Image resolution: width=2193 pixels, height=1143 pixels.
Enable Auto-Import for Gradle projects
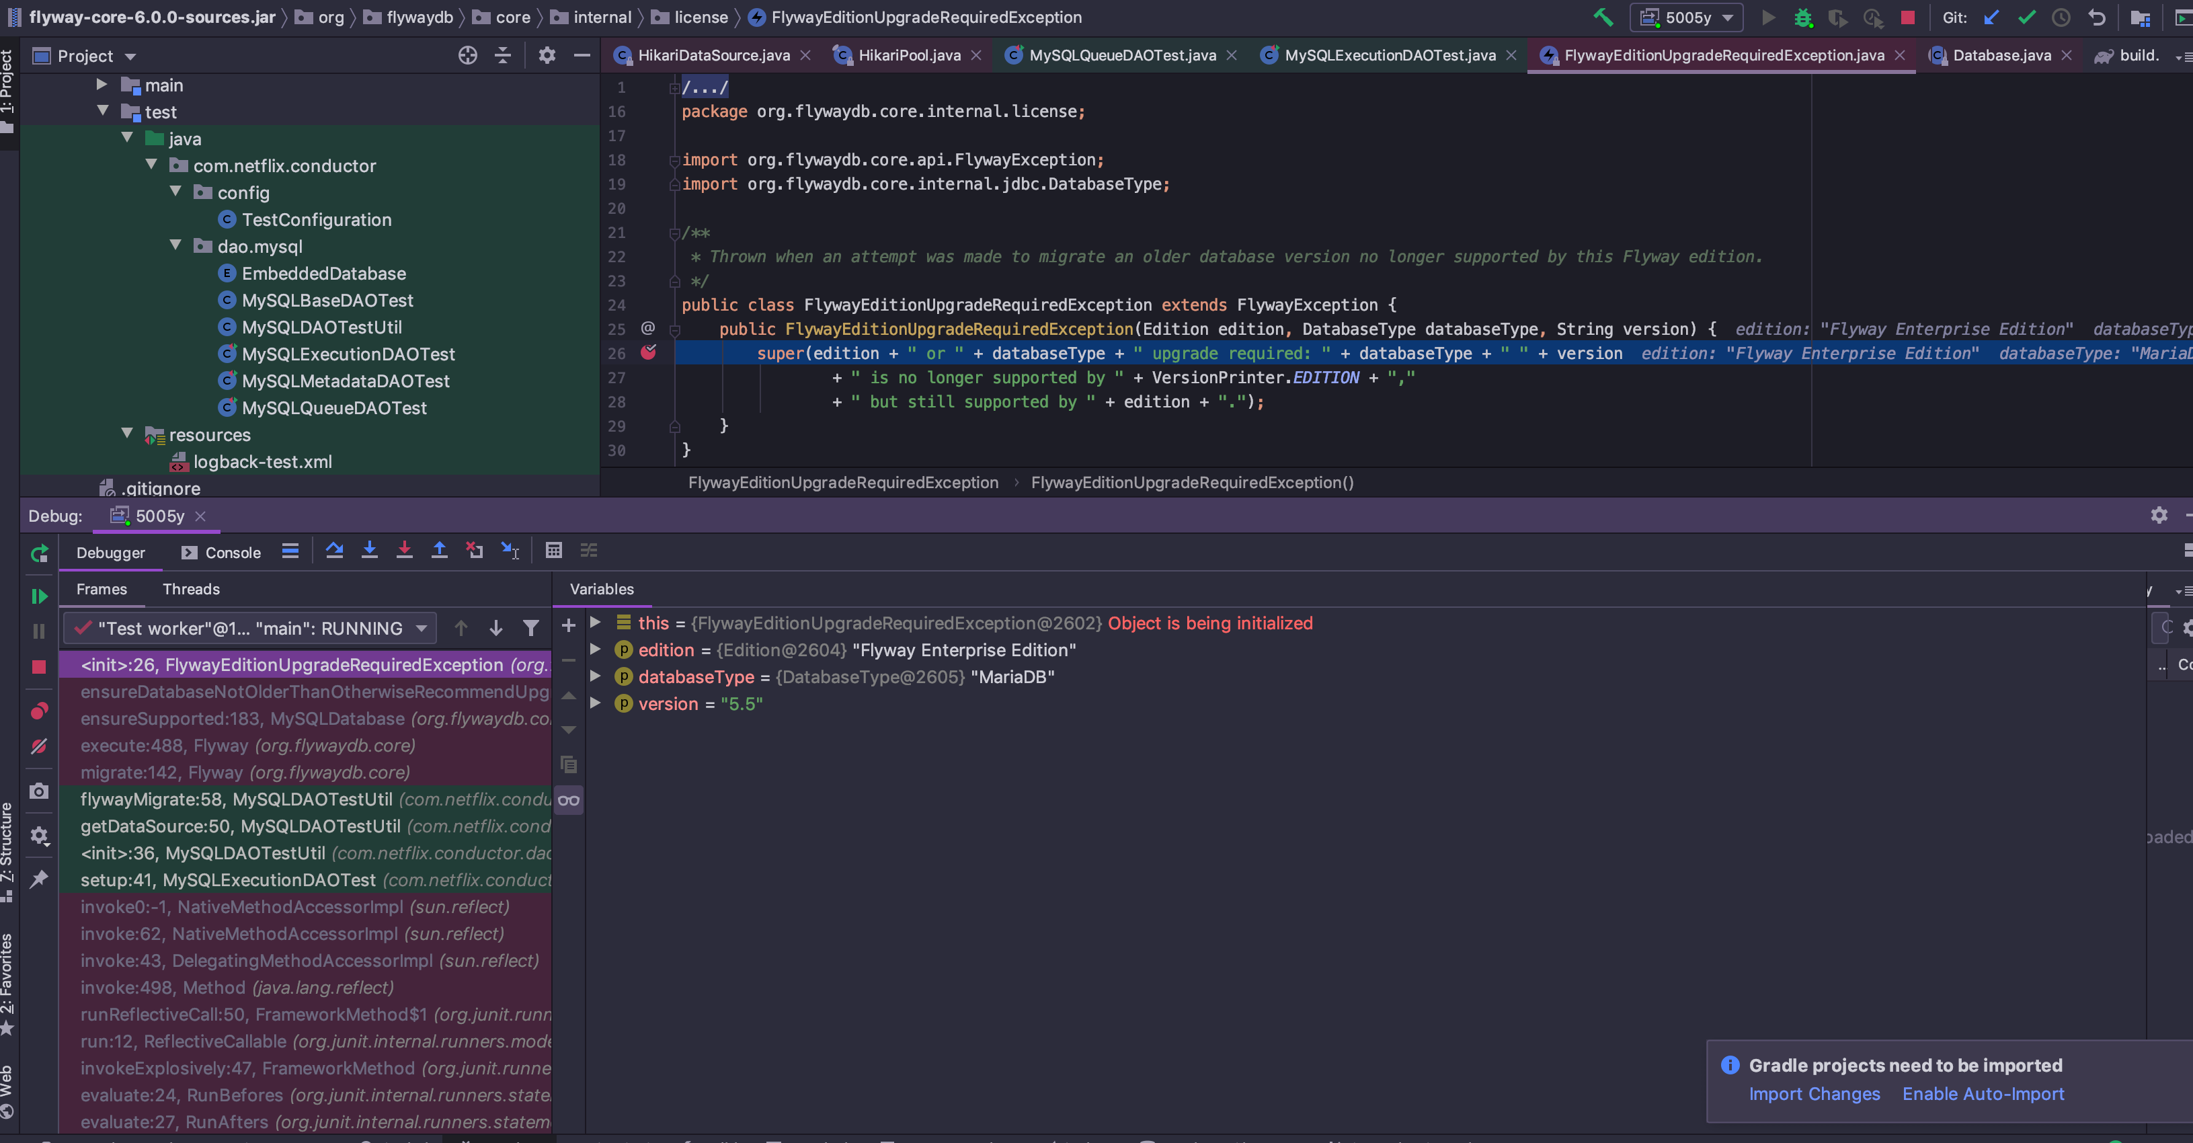(1983, 1094)
